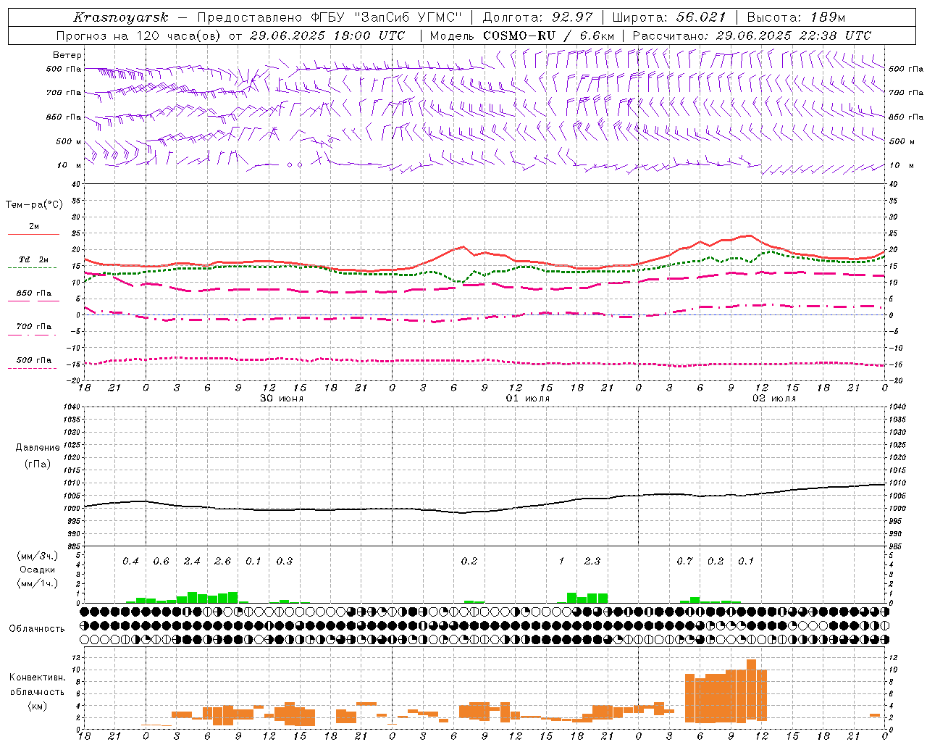Click the 0.6 precipitation amount value

pos(161,561)
